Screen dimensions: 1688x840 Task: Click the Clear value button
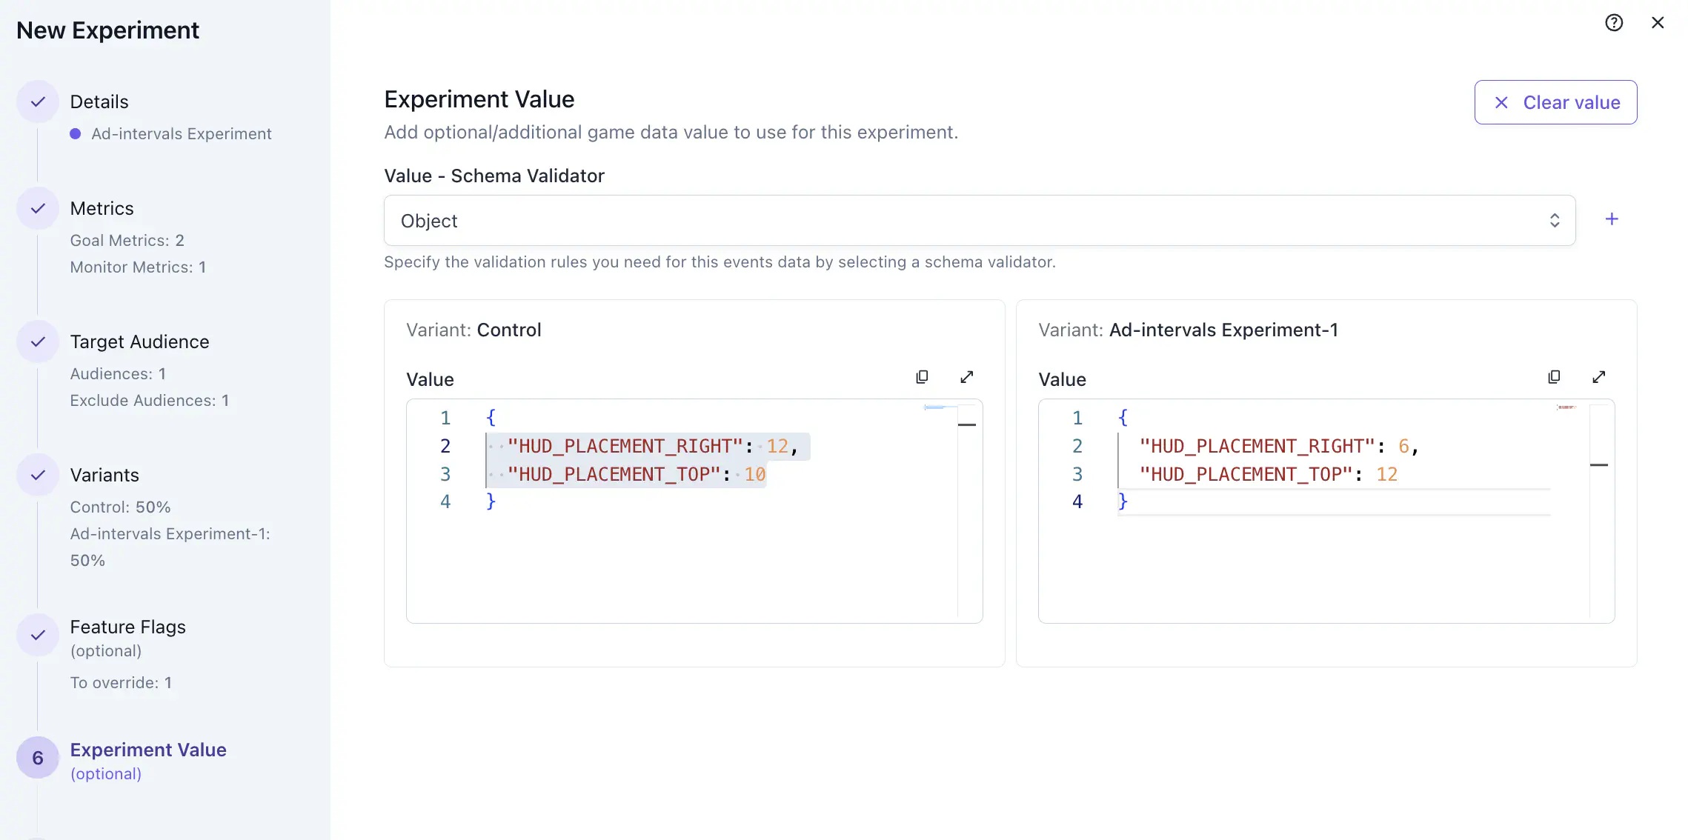pyautogui.click(x=1555, y=102)
